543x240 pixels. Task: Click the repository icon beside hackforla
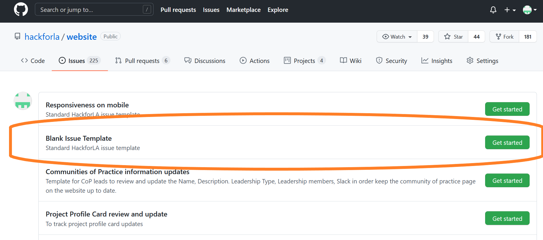coord(17,37)
